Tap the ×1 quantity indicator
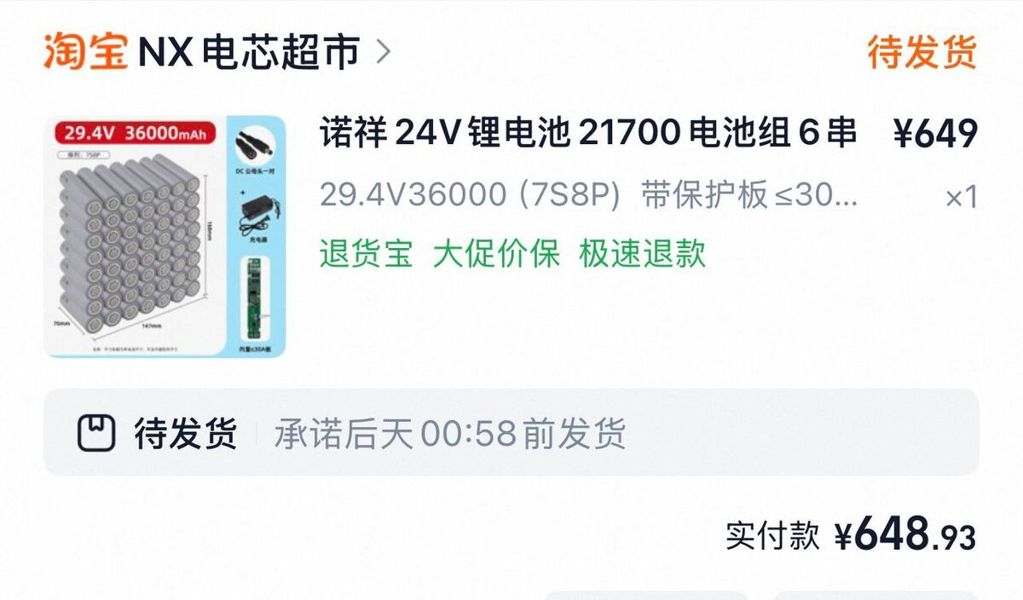The height and width of the screenshot is (600, 1023). (962, 198)
